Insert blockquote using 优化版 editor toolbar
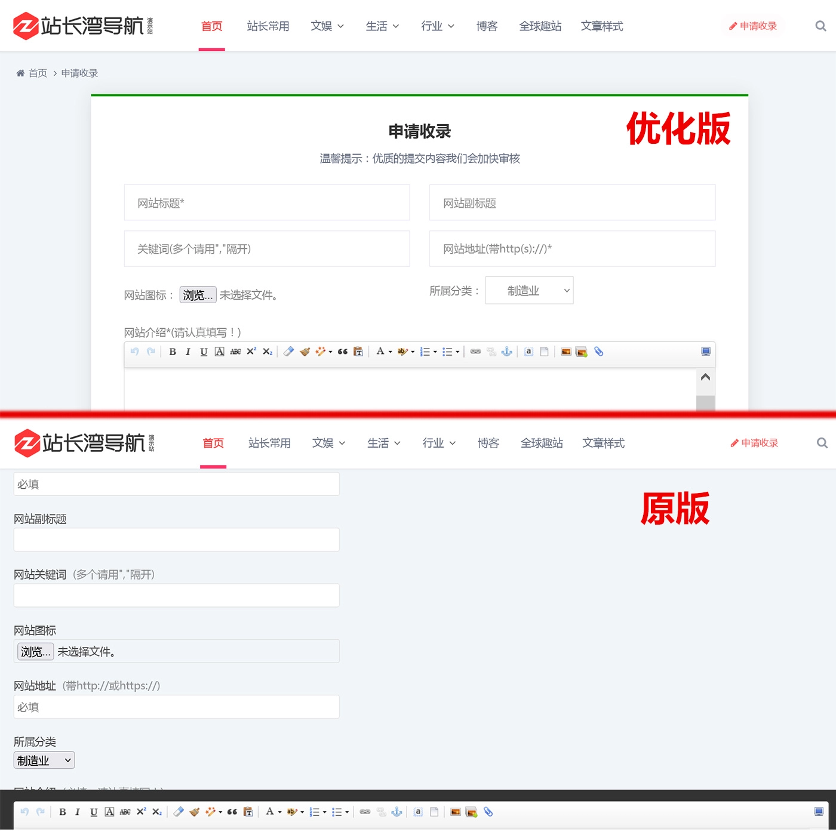The height and width of the screenshot is (832, 836). tap(343, 352)
